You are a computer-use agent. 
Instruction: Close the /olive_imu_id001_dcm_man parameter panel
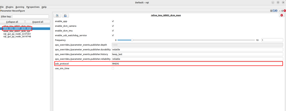click(x=282, y=16)
